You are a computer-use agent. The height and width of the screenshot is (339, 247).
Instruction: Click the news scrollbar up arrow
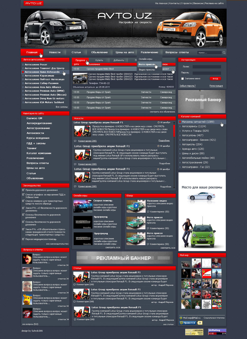coord(174,123)
